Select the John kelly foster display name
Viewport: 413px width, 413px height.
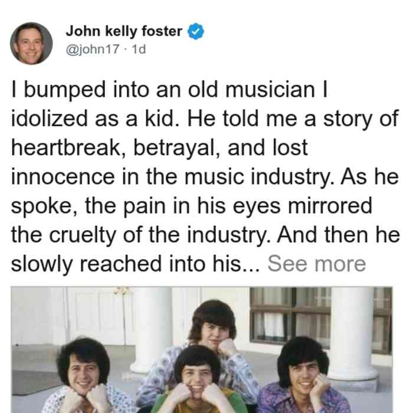point(124,31)
